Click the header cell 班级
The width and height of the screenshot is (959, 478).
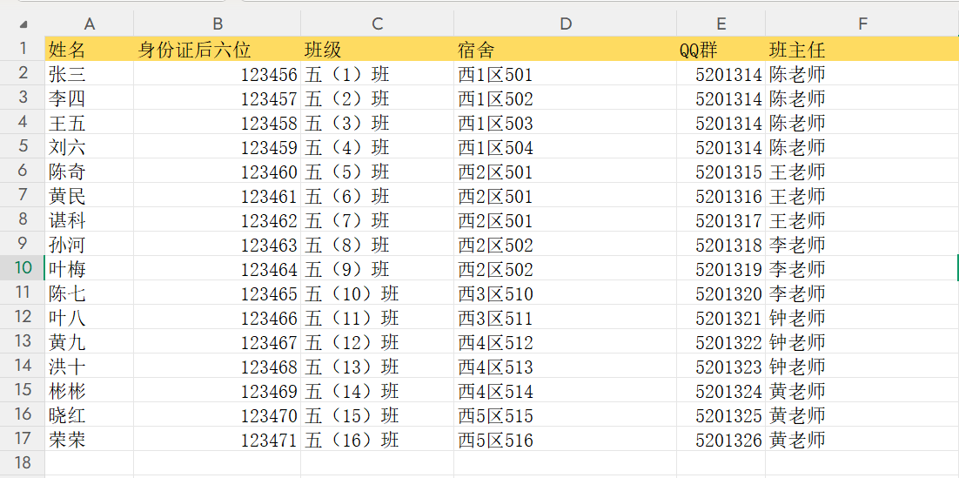(378, 49)
